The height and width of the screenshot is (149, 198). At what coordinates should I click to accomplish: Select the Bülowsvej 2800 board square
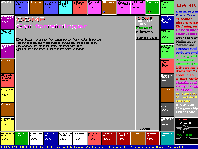167,37
